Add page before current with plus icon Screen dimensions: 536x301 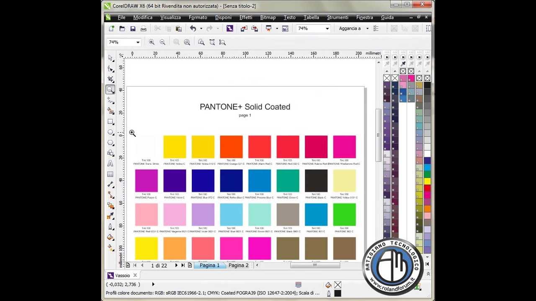coord(128,265)
